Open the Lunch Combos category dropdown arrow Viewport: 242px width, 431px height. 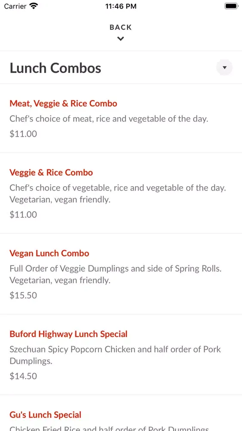click(224, 67)
